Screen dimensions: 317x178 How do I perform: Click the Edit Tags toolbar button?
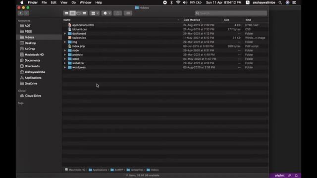tap(128, 13)
